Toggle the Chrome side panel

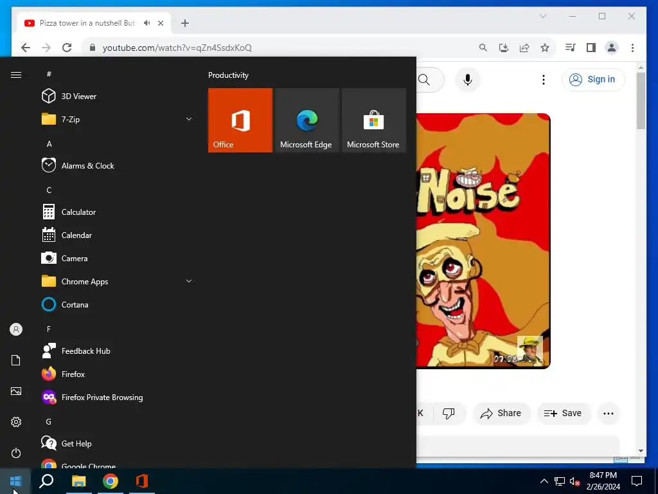pyautogui.click(x=591, y=48)
